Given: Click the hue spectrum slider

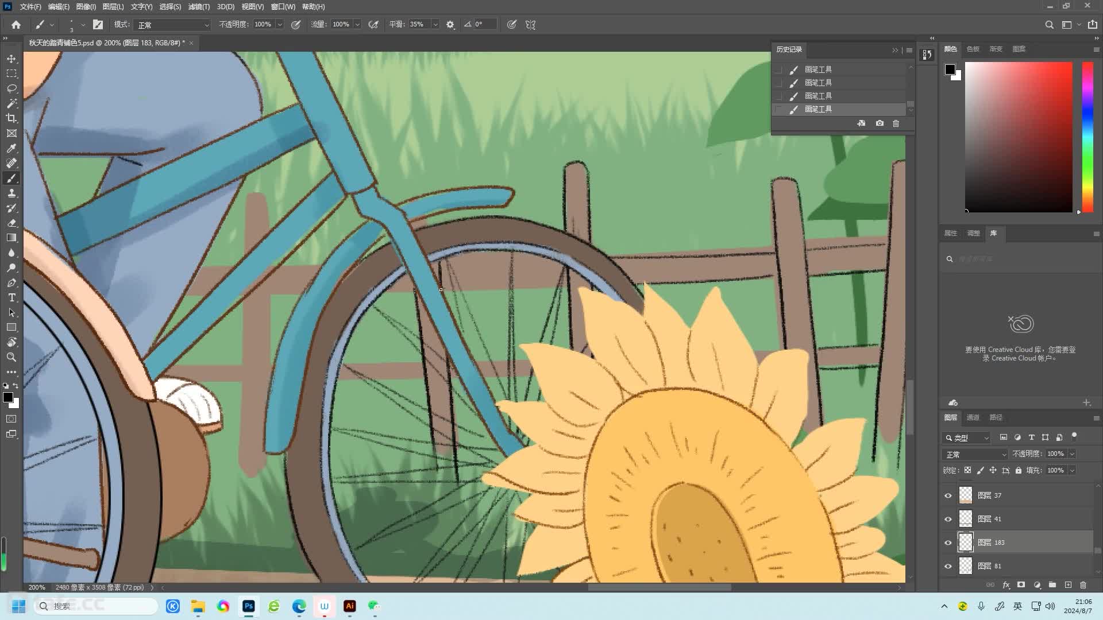Looking at the screenshot, I should pos(1087,137).
